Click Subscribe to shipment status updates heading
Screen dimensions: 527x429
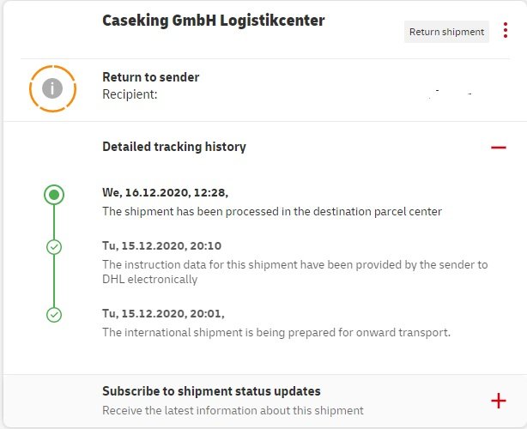[211, 391]
